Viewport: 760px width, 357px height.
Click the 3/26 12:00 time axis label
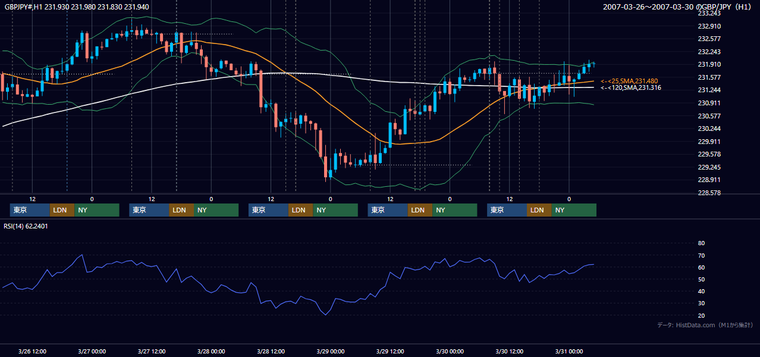(x=32, y=351)
